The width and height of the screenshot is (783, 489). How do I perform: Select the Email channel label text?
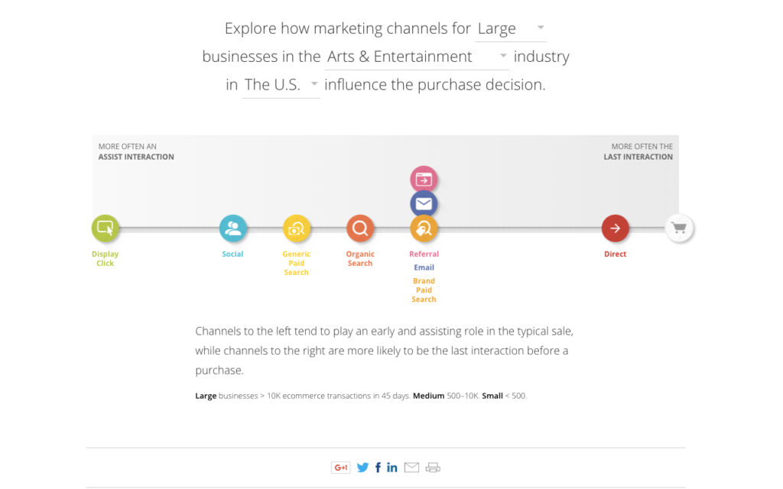coord(424,267)
